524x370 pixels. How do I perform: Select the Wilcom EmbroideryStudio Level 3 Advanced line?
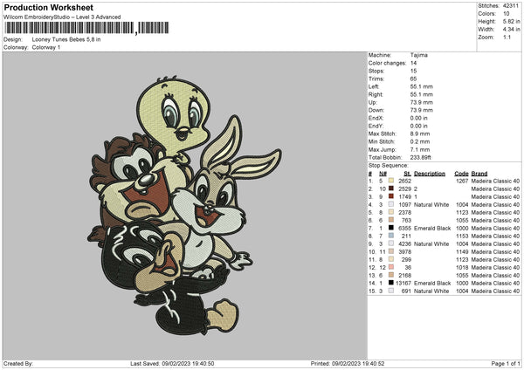[x=62, y=17]
